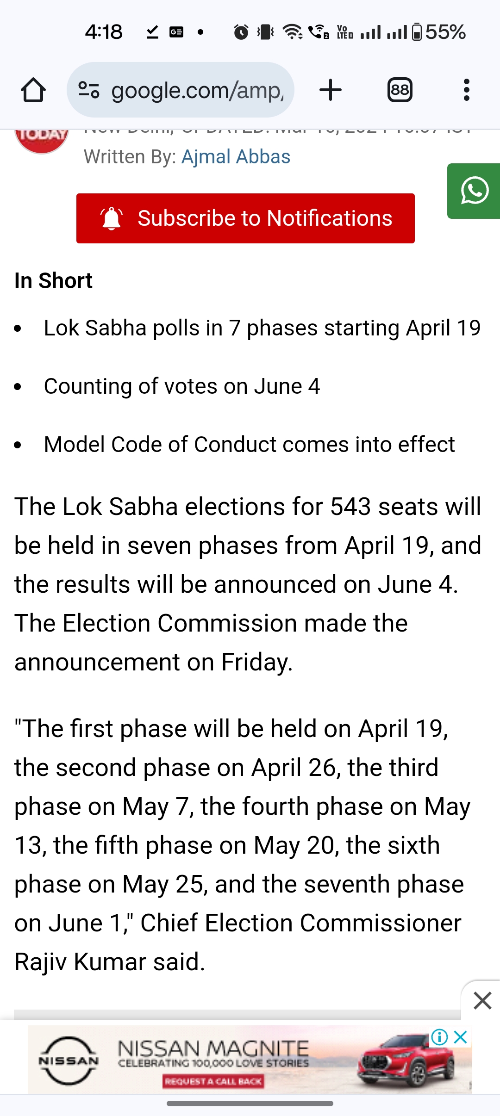Open the site info icon in address bar

(89, 90)
